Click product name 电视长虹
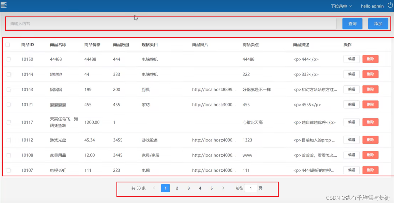 pyautogui.click(x=58, y=170)
